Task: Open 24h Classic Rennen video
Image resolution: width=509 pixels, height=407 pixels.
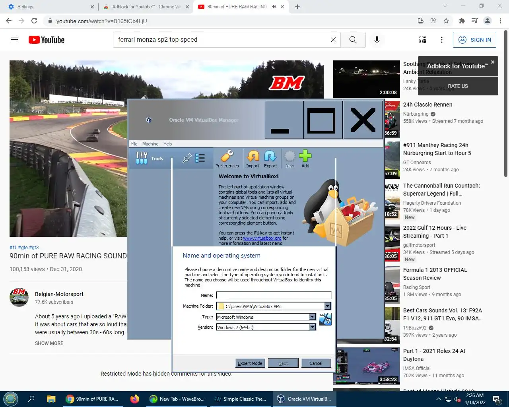Action: click(x=427, y=105)
